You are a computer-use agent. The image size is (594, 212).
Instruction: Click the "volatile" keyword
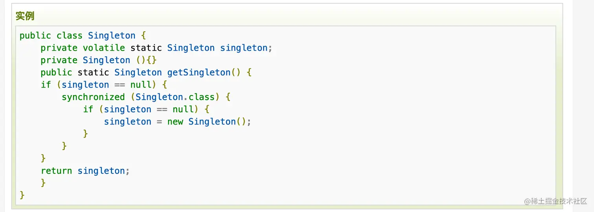coord(104,48)
